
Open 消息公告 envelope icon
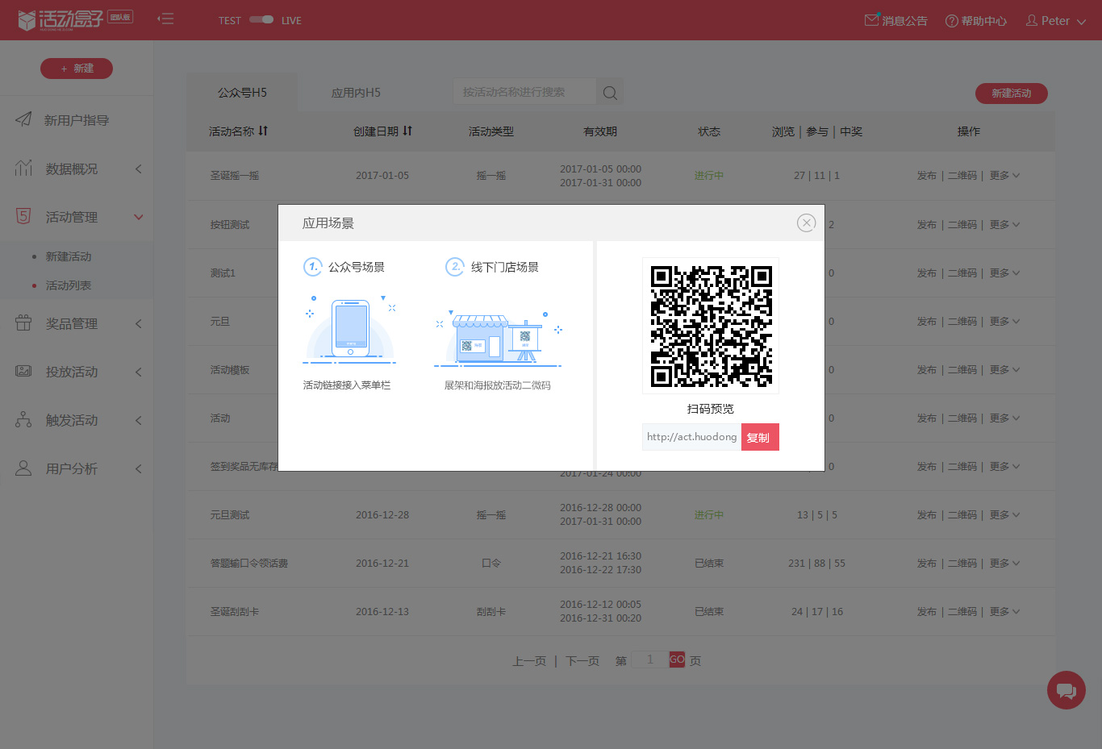pyautogui.click(x=871, y=19)
